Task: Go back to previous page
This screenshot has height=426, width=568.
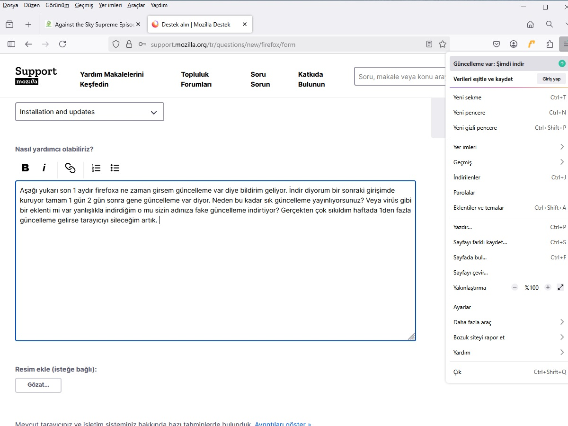Action: coord(28,44)
